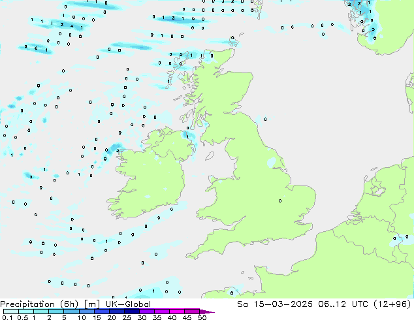Click the '0' value near the Channel Islands
The image size is (414, 320).
232,293
